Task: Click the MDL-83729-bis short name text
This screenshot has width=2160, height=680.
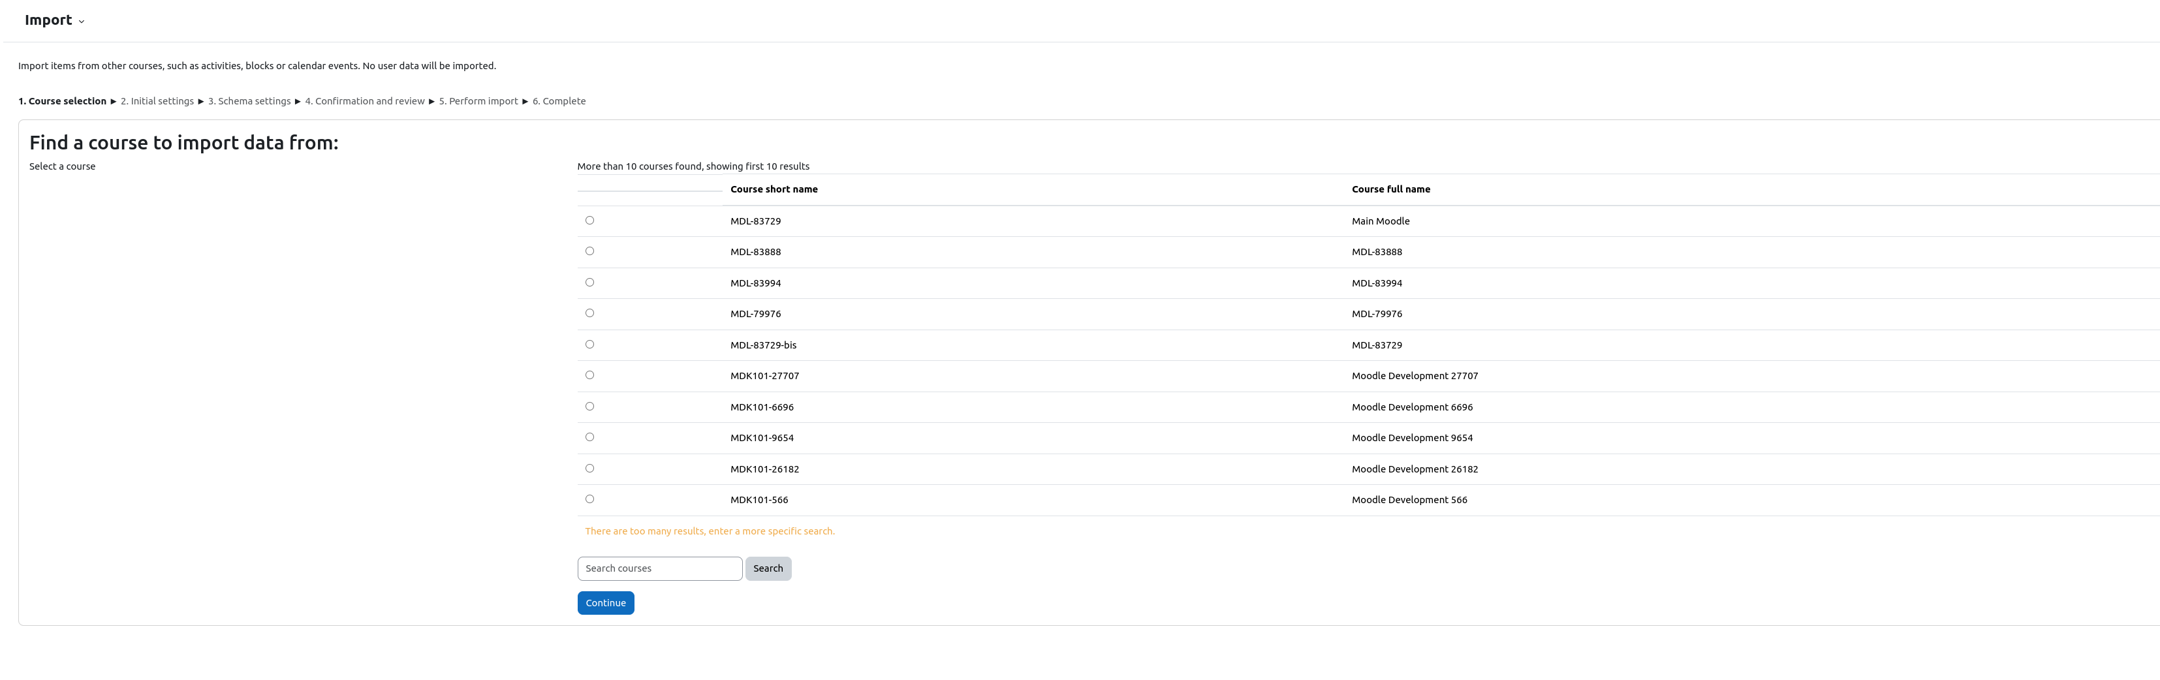Action: click(x=763, y=345)
